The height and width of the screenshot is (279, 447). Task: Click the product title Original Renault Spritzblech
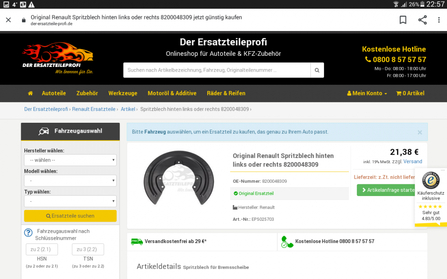283,160
